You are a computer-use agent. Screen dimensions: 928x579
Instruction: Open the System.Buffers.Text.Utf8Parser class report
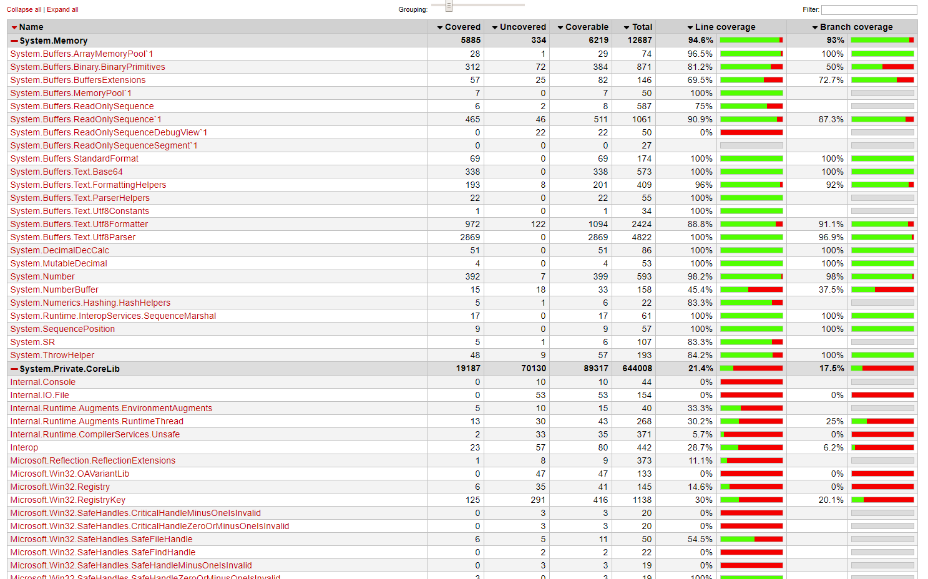tap(72, 237)
